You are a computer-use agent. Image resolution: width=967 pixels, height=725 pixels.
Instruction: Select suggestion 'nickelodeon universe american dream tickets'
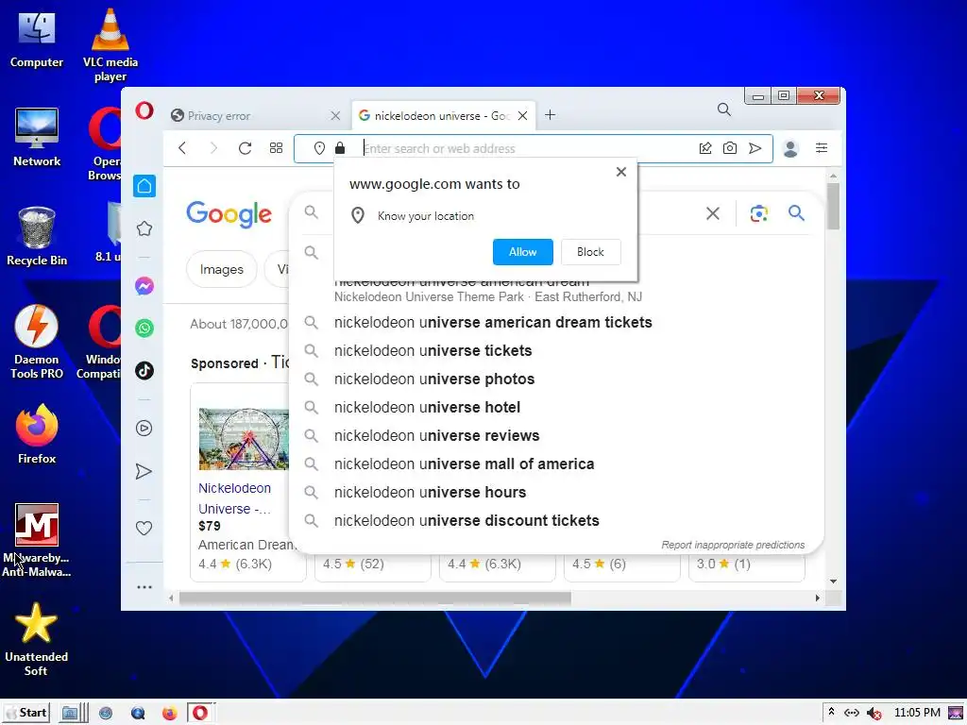pyautogui.click(x=555, y=323)
